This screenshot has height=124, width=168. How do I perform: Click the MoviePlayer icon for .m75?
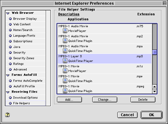(65, 31)
